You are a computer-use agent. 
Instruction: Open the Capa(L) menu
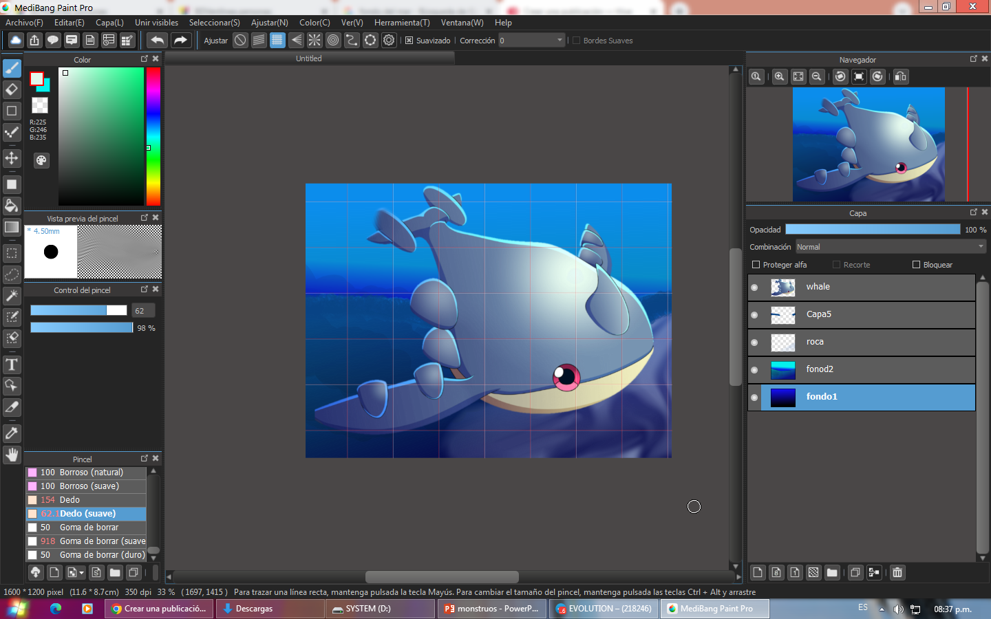point(109,23)
